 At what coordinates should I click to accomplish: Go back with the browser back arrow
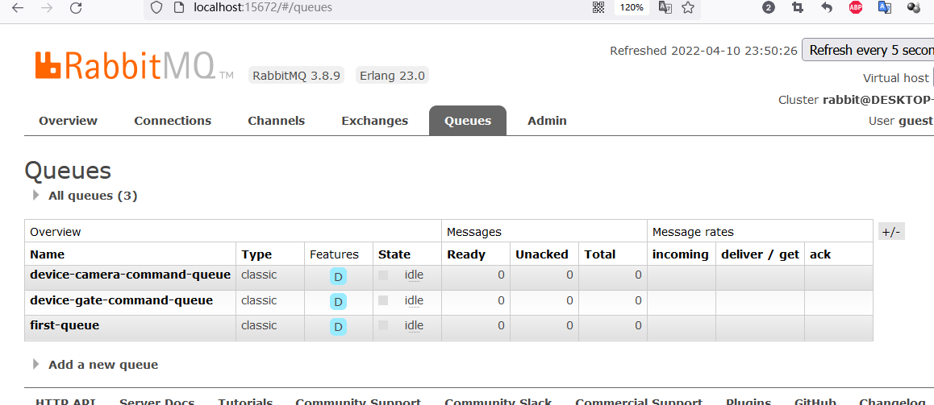(18, 8)
